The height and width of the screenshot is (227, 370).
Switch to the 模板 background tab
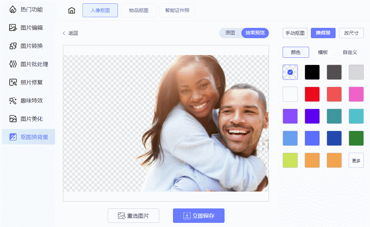(x=323, y=52)
